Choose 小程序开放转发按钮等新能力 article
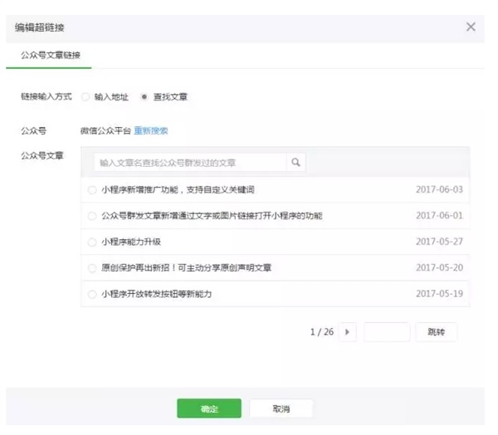 pos(91,294)
